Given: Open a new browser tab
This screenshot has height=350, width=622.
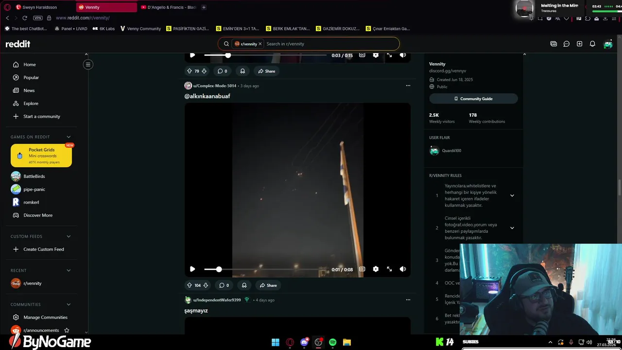Looking at the screenshot, I should pyautogui.click(x=204, y=7).
